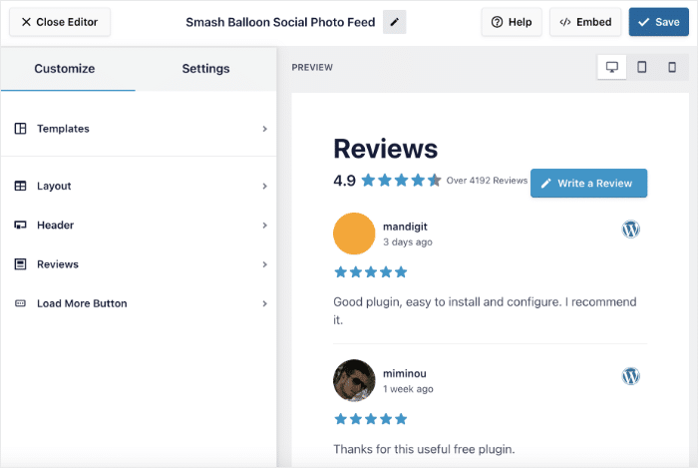
Task: Open the Load More Button menu item
Action: click(139, 303)
